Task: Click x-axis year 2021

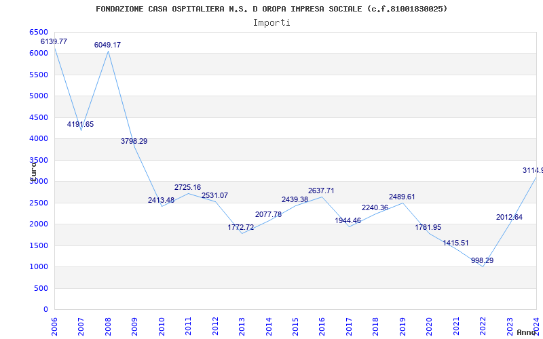Action: click(x=456, y=327)
